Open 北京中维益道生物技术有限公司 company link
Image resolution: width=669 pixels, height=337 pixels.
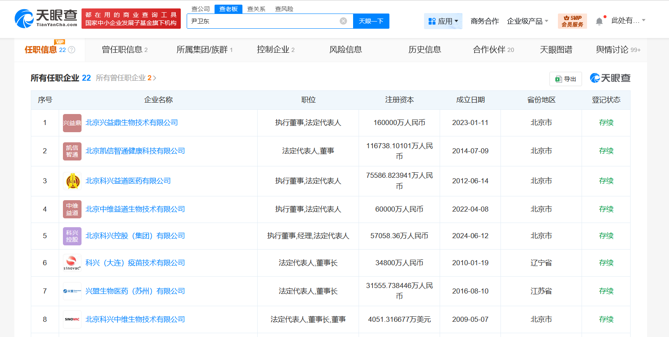point(135,209)
